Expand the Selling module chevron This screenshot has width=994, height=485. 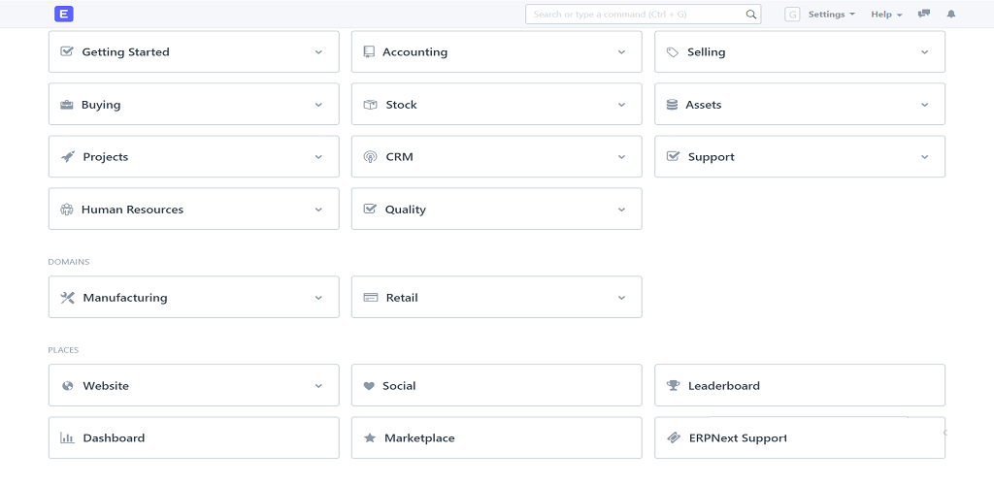click(925, 52)
